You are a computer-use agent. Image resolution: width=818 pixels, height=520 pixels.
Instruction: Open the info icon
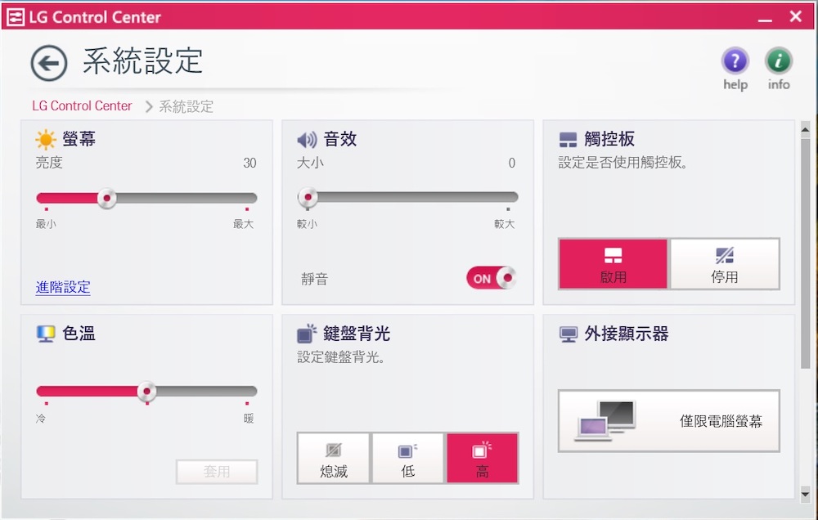pyautogui.click(x=779, y=61)
